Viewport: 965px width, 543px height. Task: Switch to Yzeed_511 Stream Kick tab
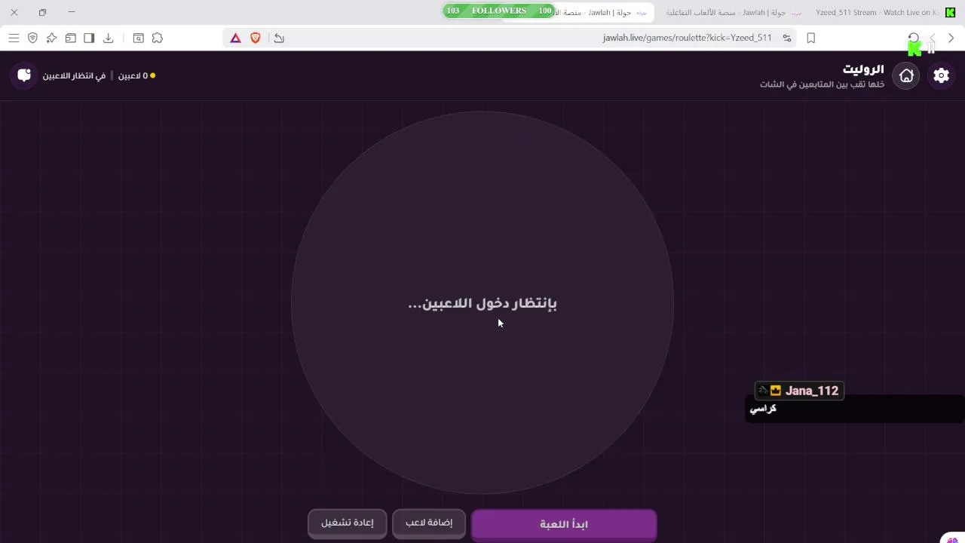click(876, 12)
